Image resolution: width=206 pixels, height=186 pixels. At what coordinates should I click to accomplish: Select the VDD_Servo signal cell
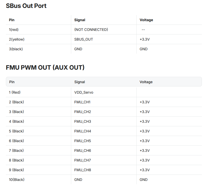(84, 92)
